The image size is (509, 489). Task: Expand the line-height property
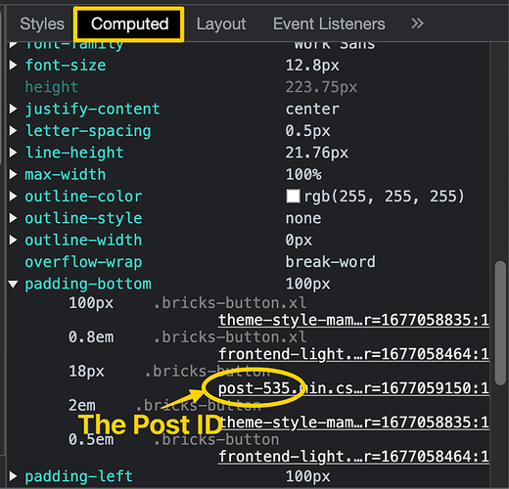click(14, 153)
